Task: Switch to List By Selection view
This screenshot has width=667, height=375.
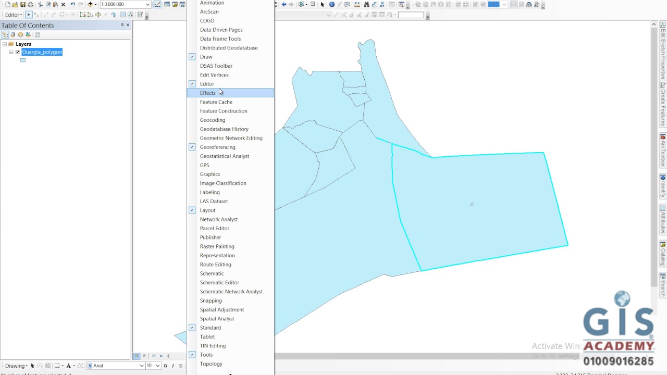Action: pyautogui.click(x=28, y=35)
